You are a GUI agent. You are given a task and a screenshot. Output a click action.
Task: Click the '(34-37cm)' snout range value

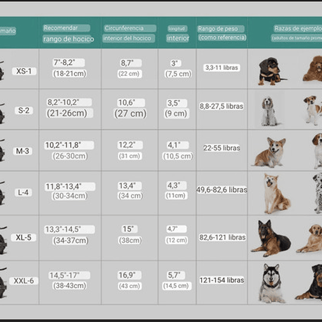[x=71, y=240]
